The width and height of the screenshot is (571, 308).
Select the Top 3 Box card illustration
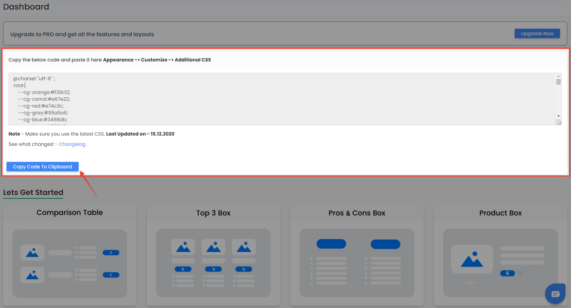click(x=213, y=263)
